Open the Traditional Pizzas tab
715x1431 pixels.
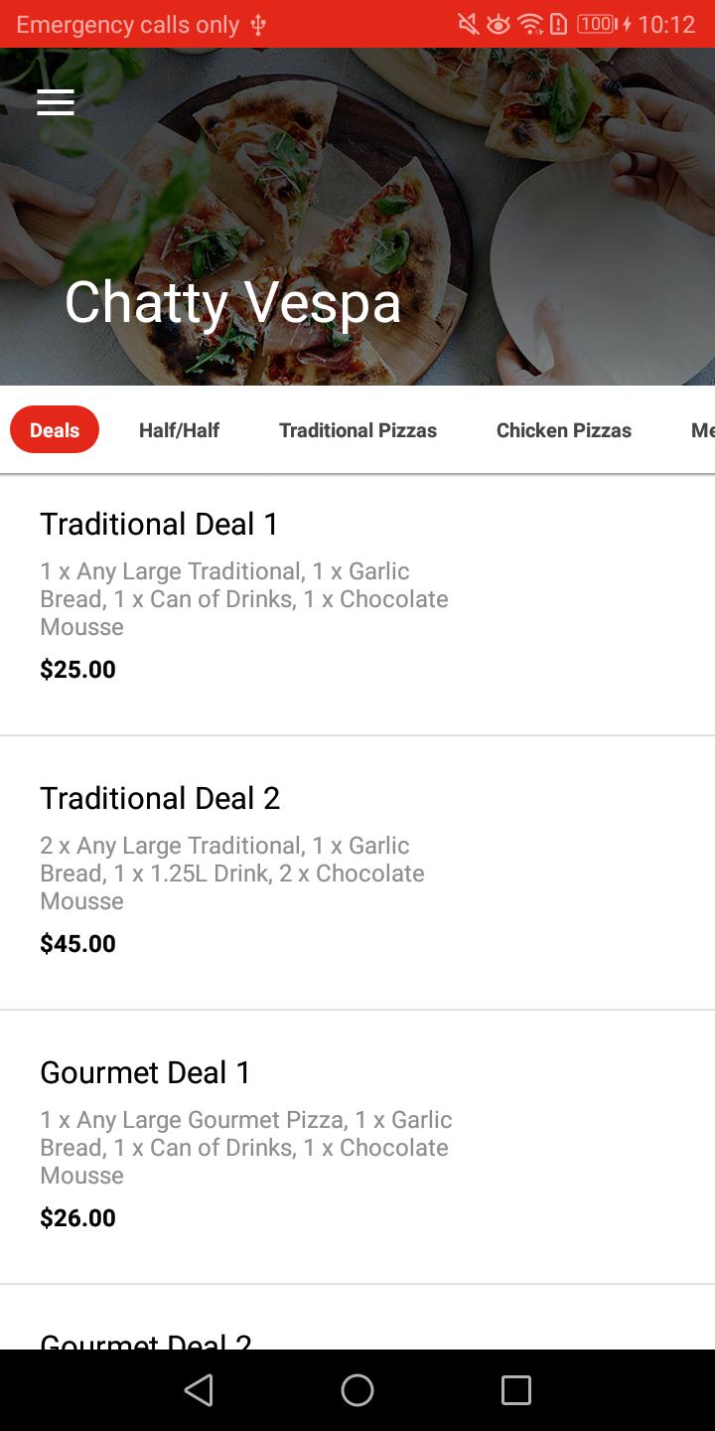pyautogui.click(x=357, y=430)
